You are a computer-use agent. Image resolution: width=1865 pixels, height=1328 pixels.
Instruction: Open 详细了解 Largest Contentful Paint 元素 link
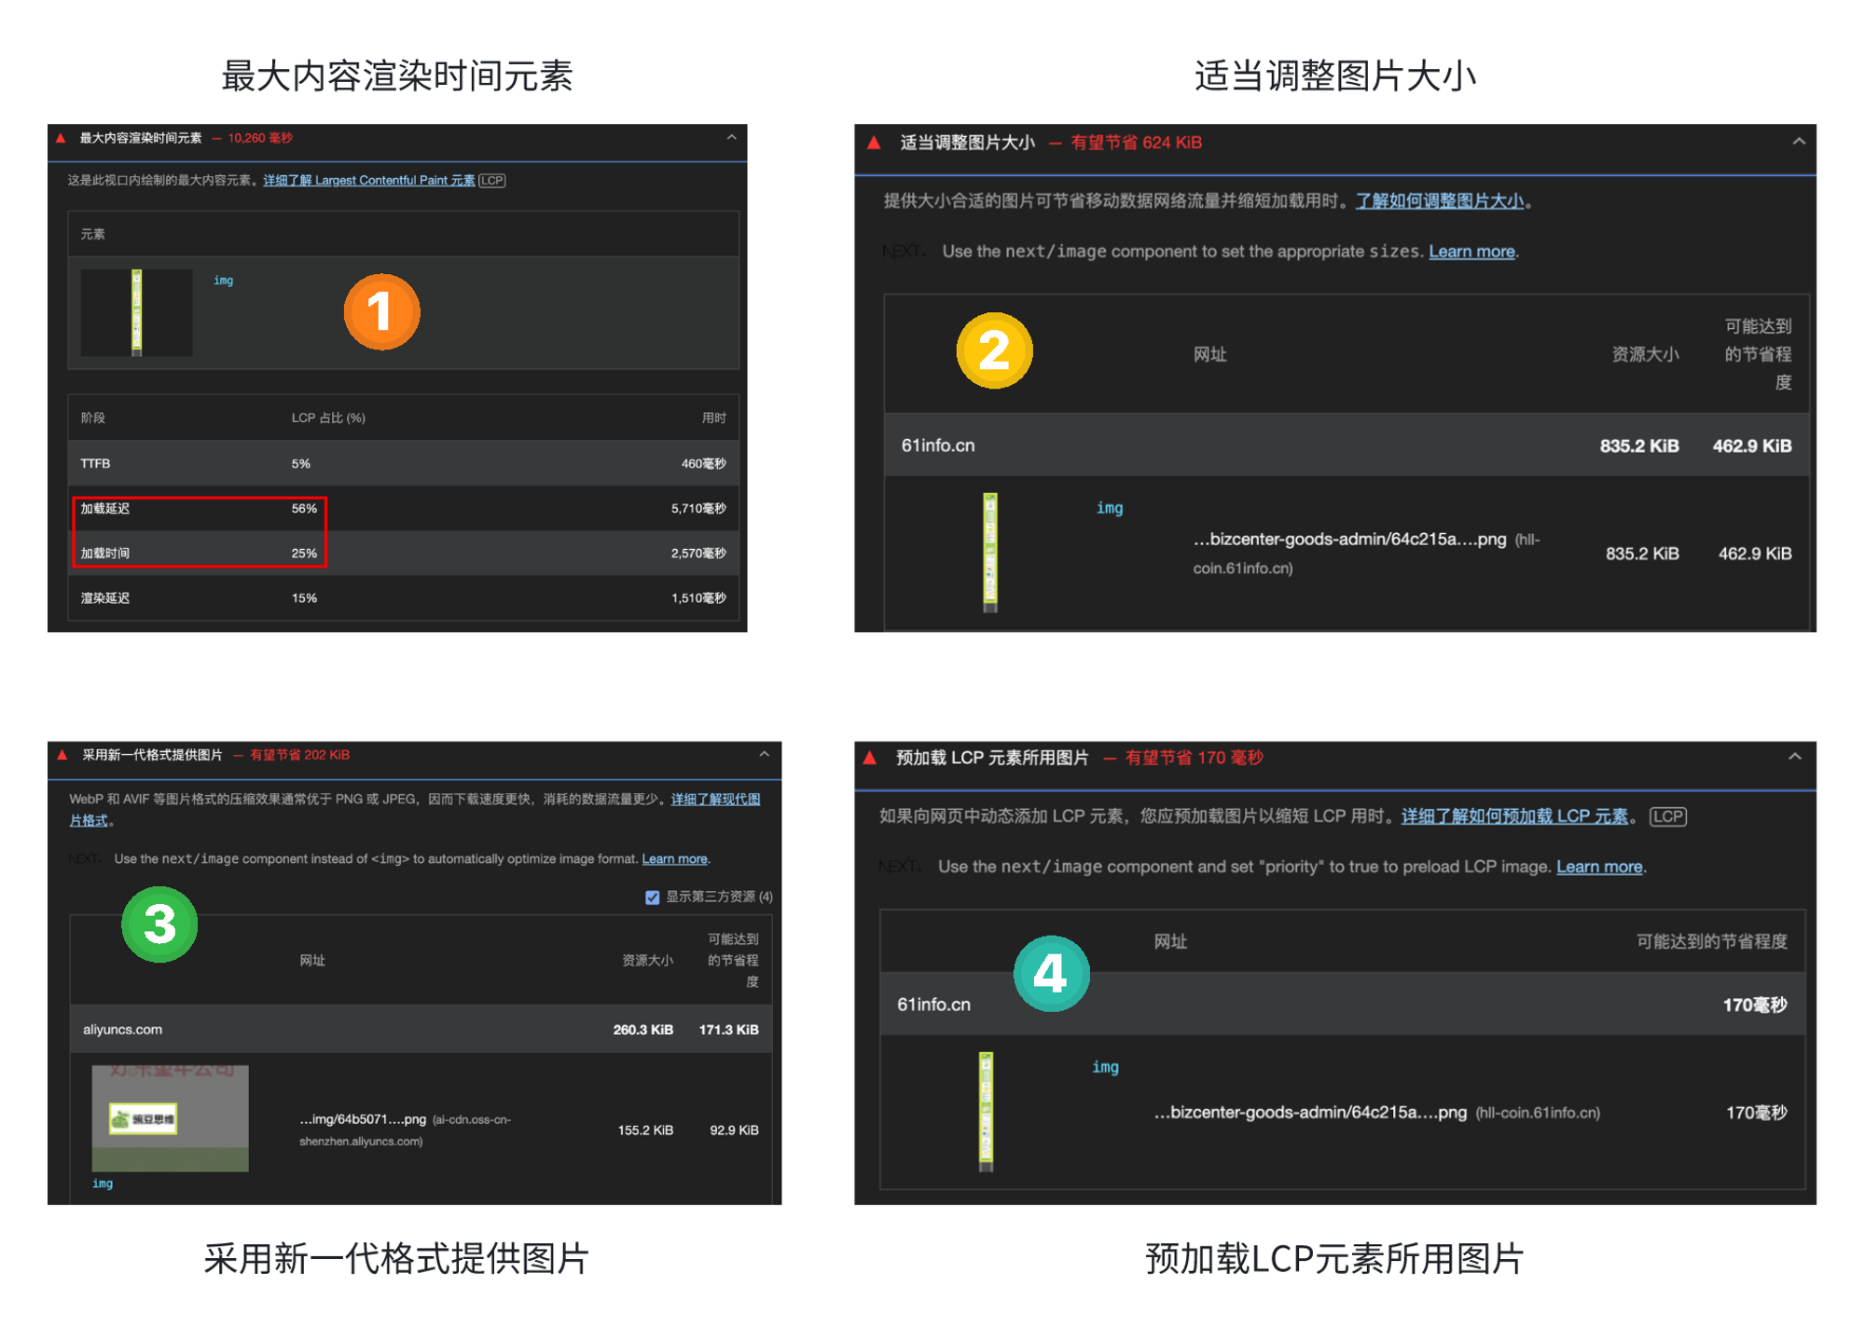tap(368, 181)
